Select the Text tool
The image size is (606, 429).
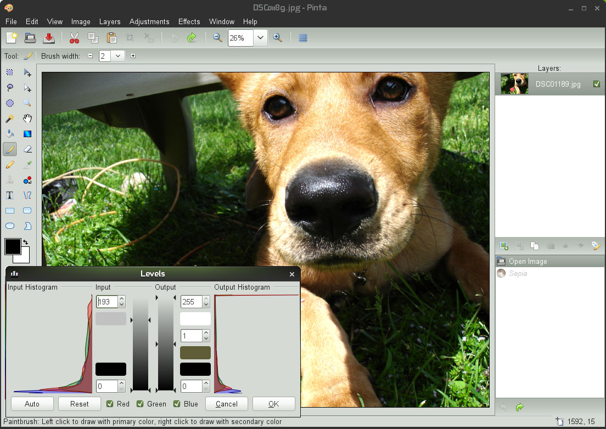coord(10,195)
